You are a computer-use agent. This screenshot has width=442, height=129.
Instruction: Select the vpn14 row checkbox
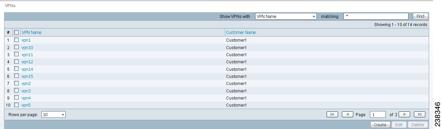click(x=16, y=69)
